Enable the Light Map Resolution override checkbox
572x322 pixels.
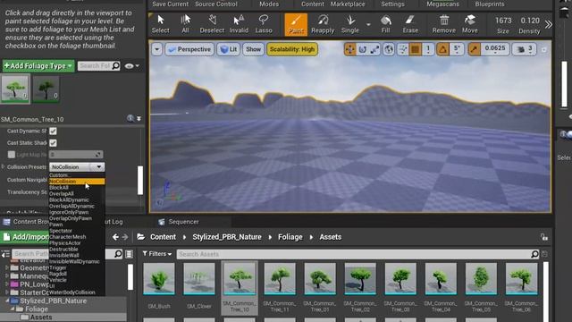[12, 155]
